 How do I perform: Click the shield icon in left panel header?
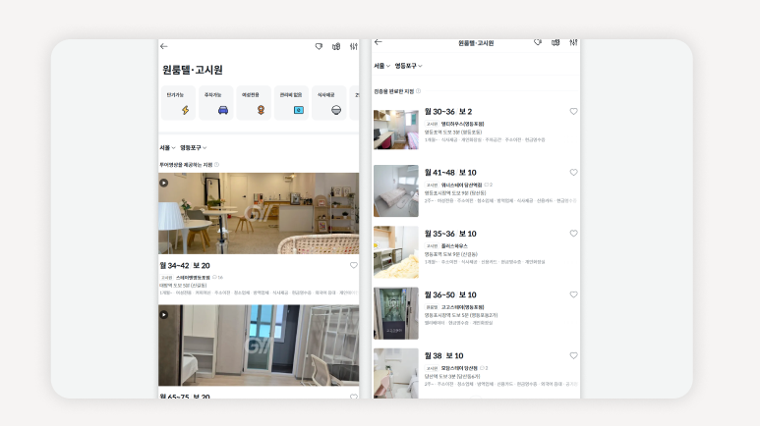click(319, 46)
